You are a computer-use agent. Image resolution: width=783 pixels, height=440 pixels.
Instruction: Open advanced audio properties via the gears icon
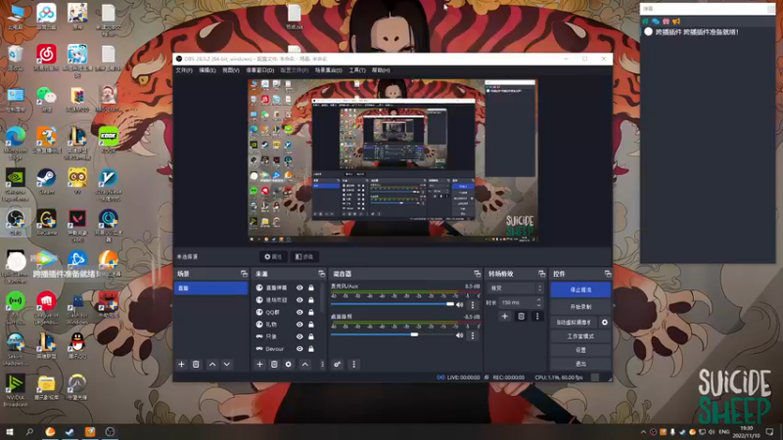pyautogui.click(x=337, y=364)
